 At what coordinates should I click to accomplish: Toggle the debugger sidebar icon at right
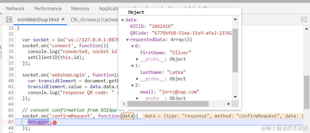coord(304,20)
